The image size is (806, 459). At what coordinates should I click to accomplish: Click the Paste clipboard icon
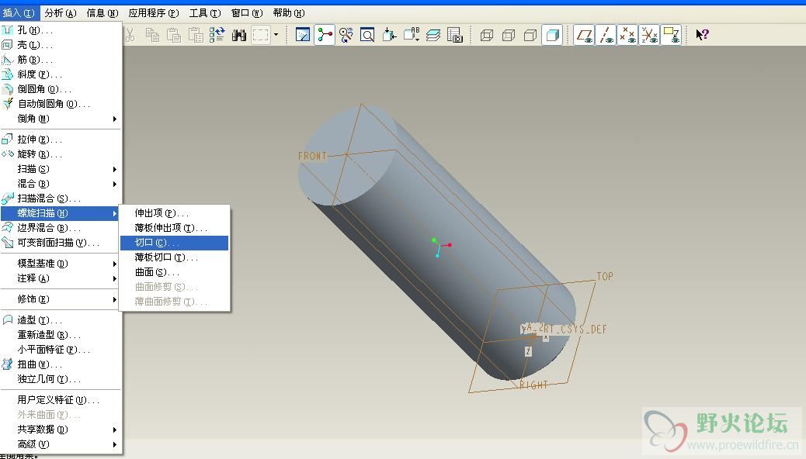coord(174,35)
